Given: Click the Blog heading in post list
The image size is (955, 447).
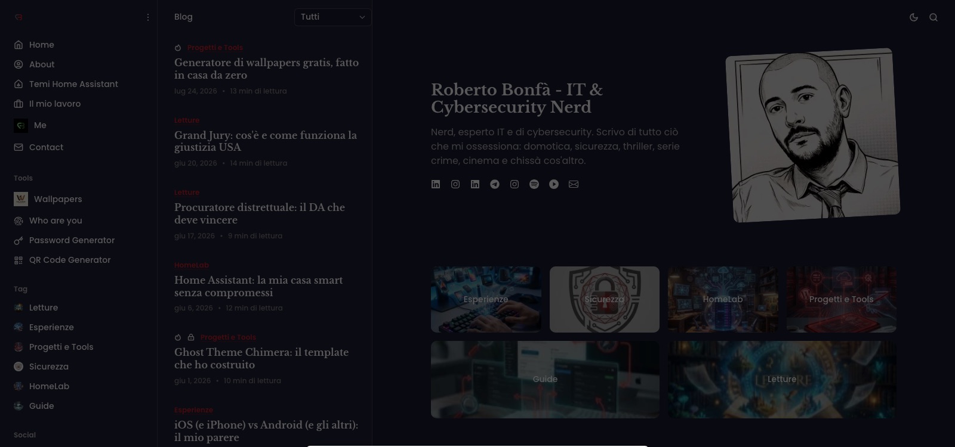Looking at the screenshot, I should tap(183, 17).
